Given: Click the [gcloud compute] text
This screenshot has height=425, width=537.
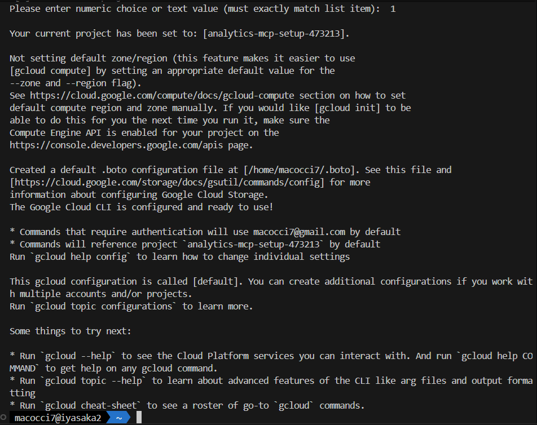Looking at the screenshot, I should tap(48, 70).
